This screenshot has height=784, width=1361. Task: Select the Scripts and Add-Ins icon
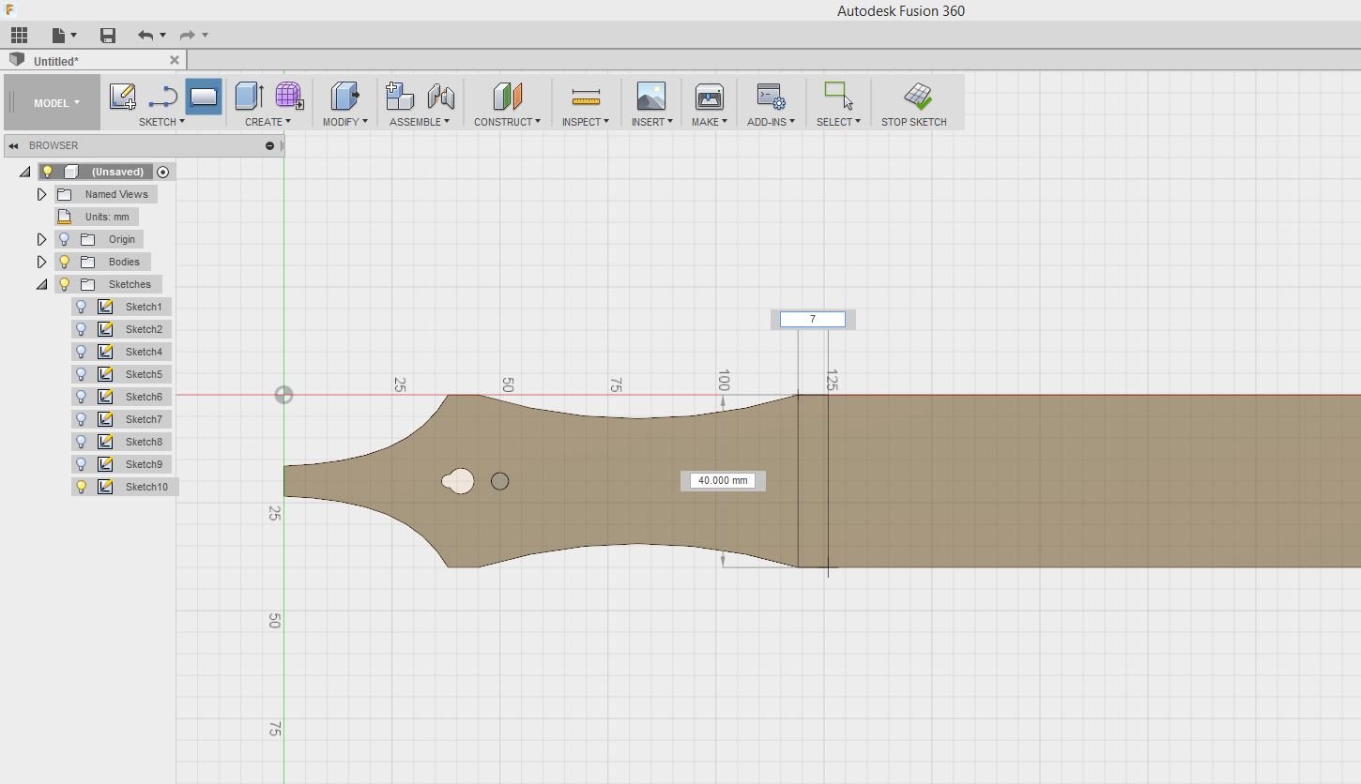click(x=771, y=97)
